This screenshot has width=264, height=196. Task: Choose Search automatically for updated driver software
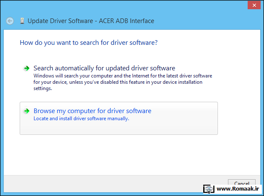coord(119,78)
